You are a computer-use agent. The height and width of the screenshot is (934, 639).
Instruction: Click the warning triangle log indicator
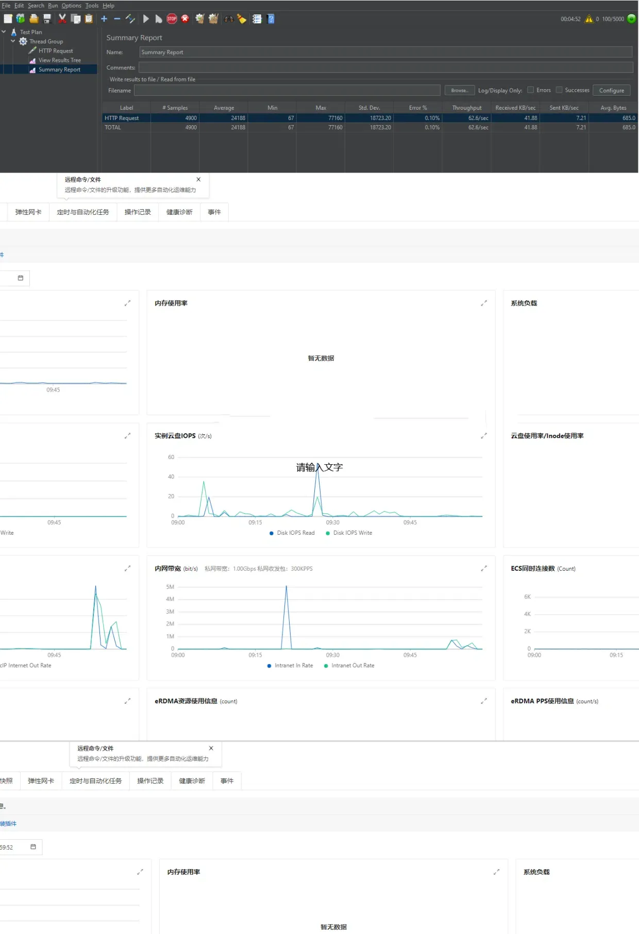click(589, 19)
